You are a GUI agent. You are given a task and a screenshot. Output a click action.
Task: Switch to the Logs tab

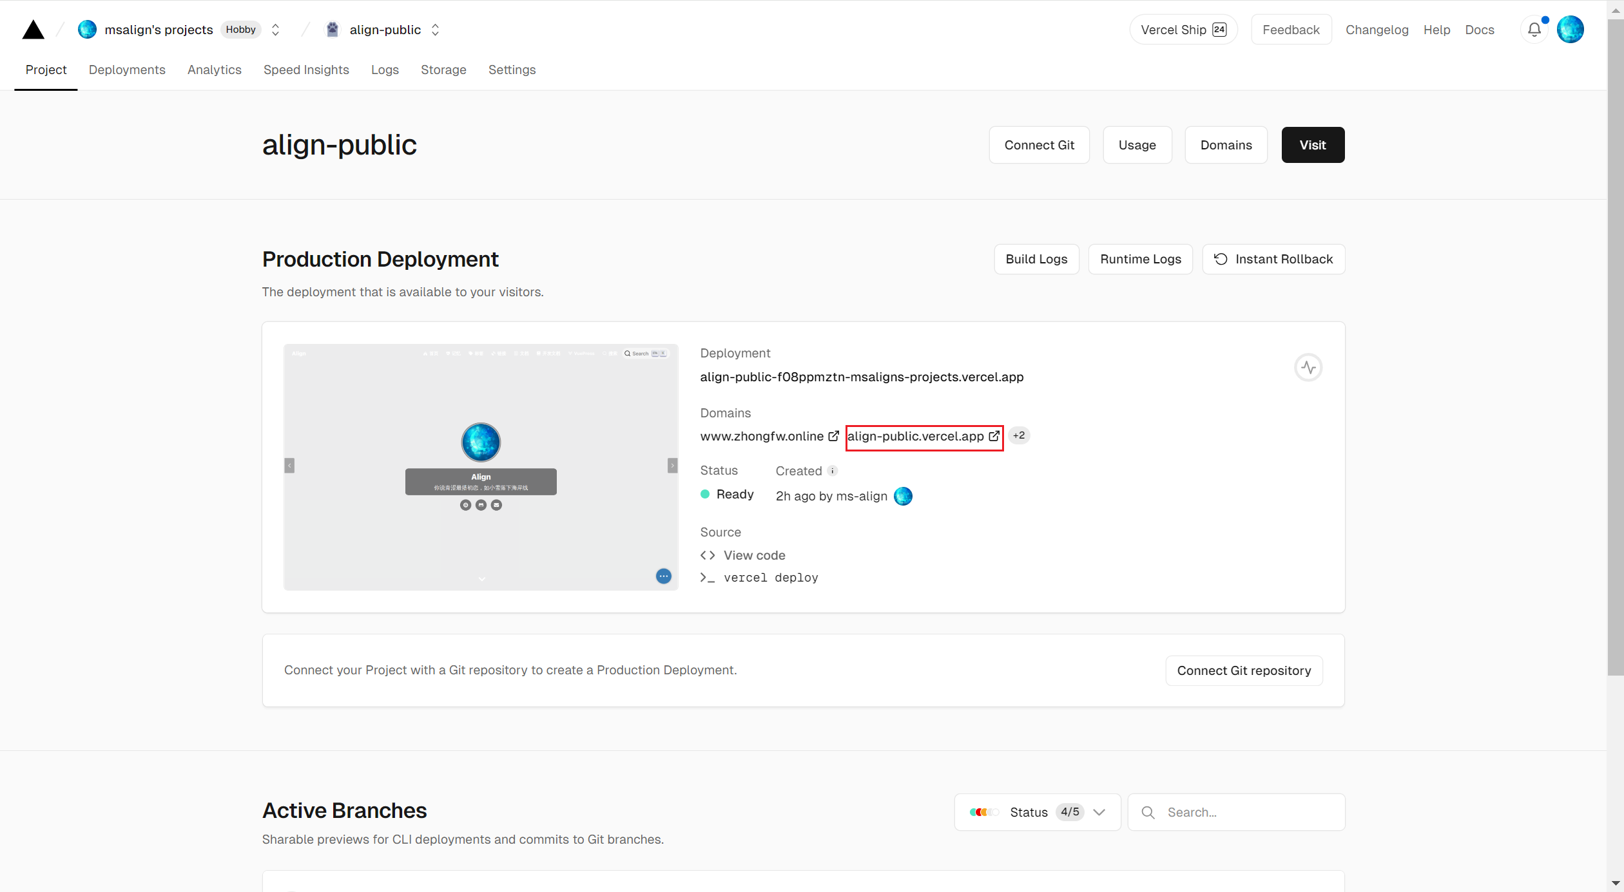coord(385,70)
